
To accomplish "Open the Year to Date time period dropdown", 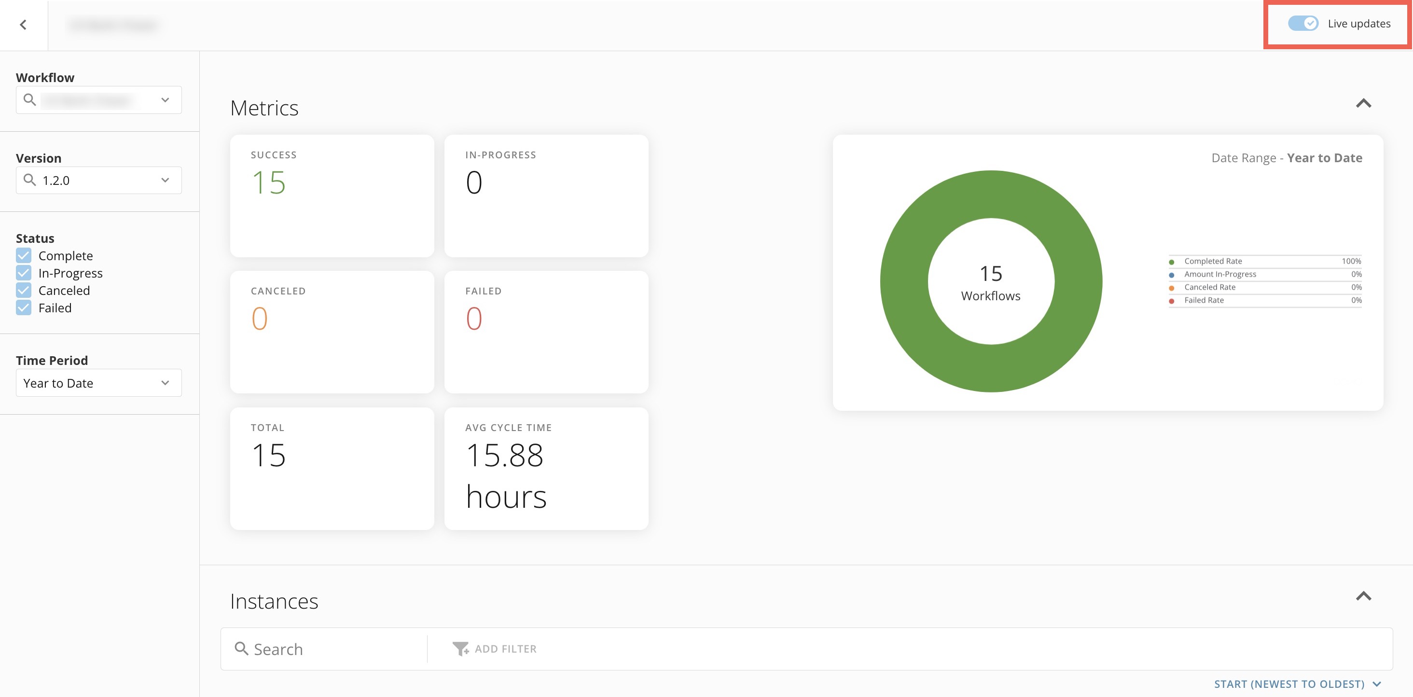I will 165,382.
